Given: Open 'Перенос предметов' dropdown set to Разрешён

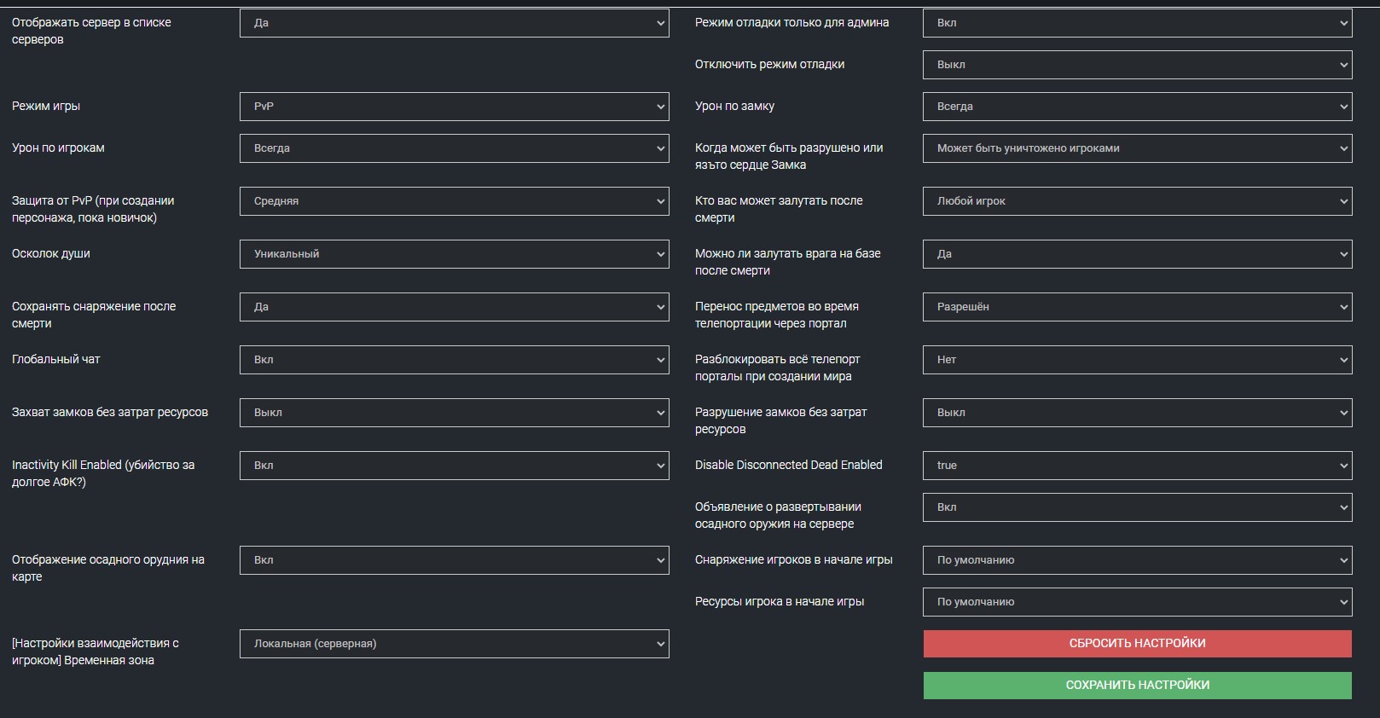Looking at the screenshot, I should click(x=1137, y=307).
